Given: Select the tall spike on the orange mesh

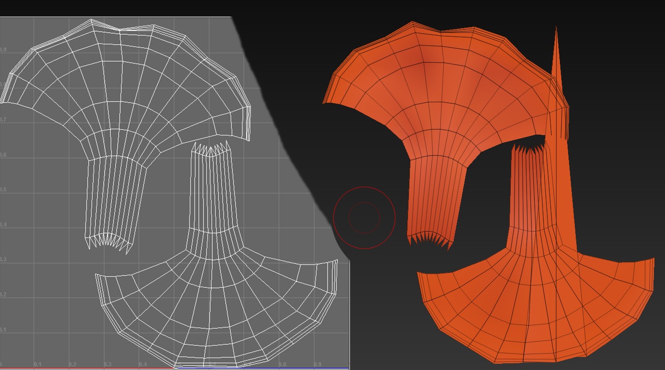Looking at the screenshot, I should [x=558, y=58].
